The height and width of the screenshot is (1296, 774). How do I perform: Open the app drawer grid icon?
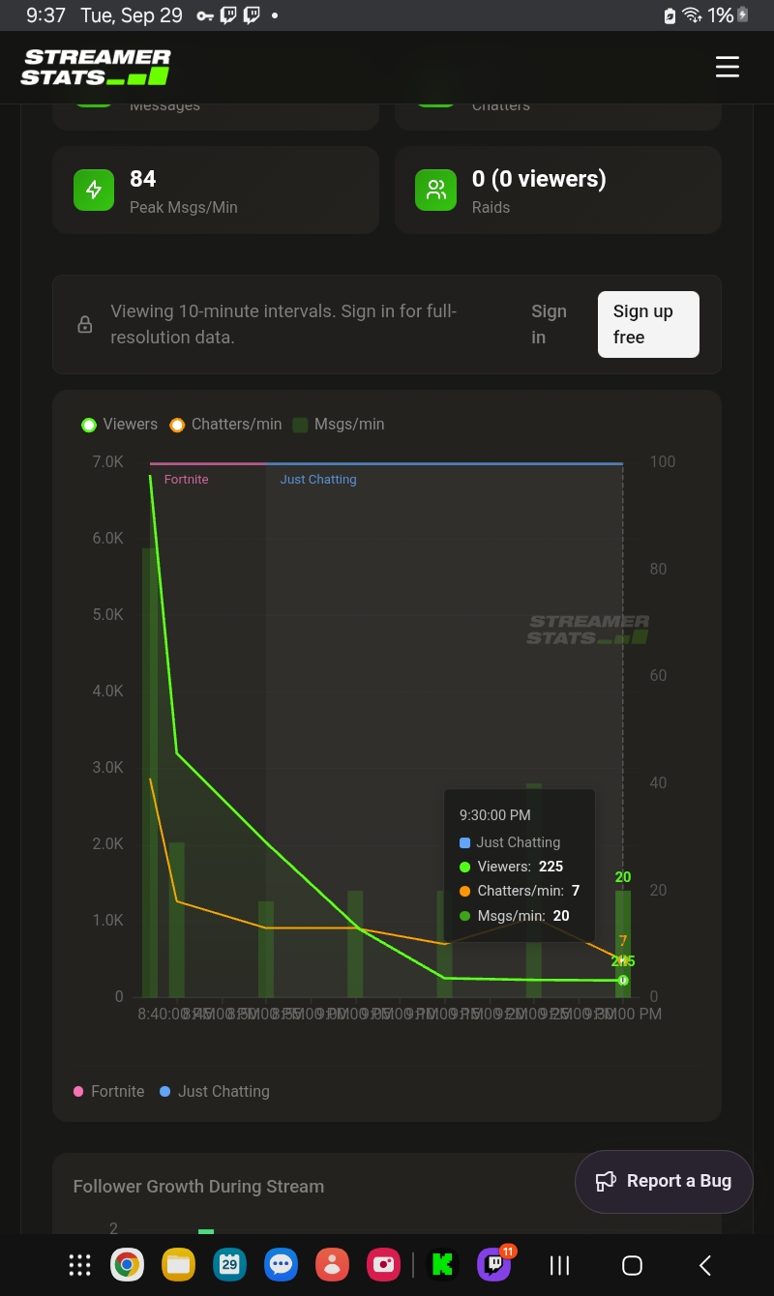[x=79, y=1264]
